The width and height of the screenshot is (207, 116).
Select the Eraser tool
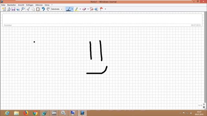84,9
